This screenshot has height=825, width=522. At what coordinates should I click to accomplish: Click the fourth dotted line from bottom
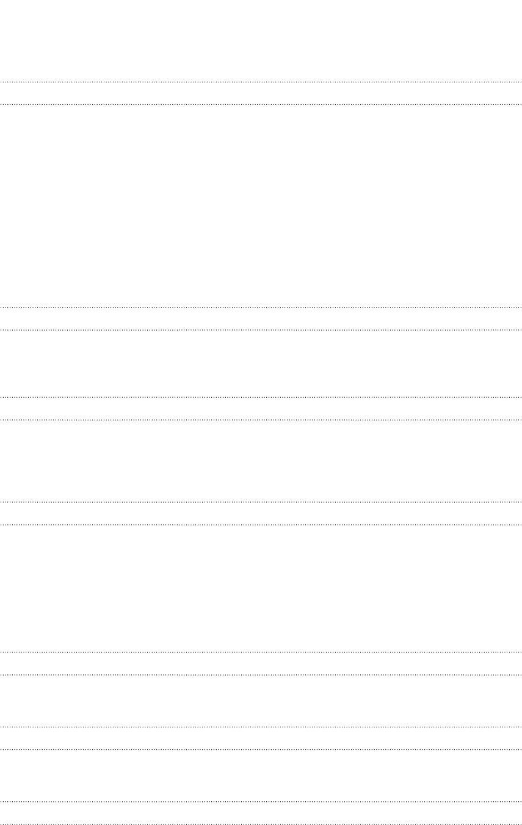261,727
